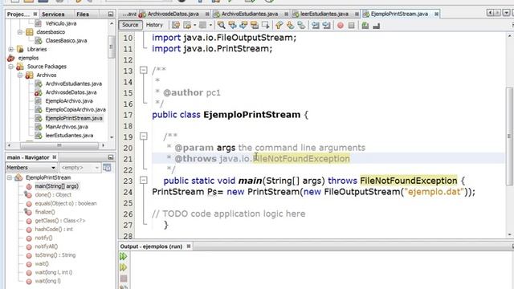Close the leerEstudiantes.java tab
Image resolution: width=514 pixels, height=289 pixels.
pos(357,14)
